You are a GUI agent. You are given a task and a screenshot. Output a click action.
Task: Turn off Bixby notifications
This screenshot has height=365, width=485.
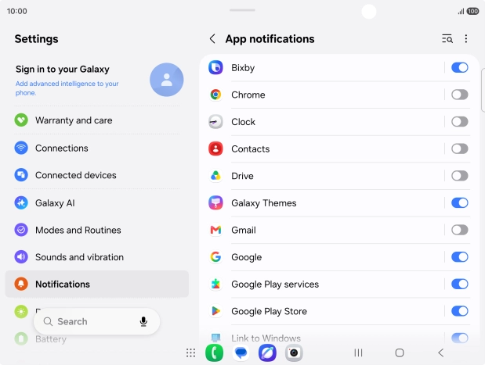pyautogui.click(x=460, y=67)
